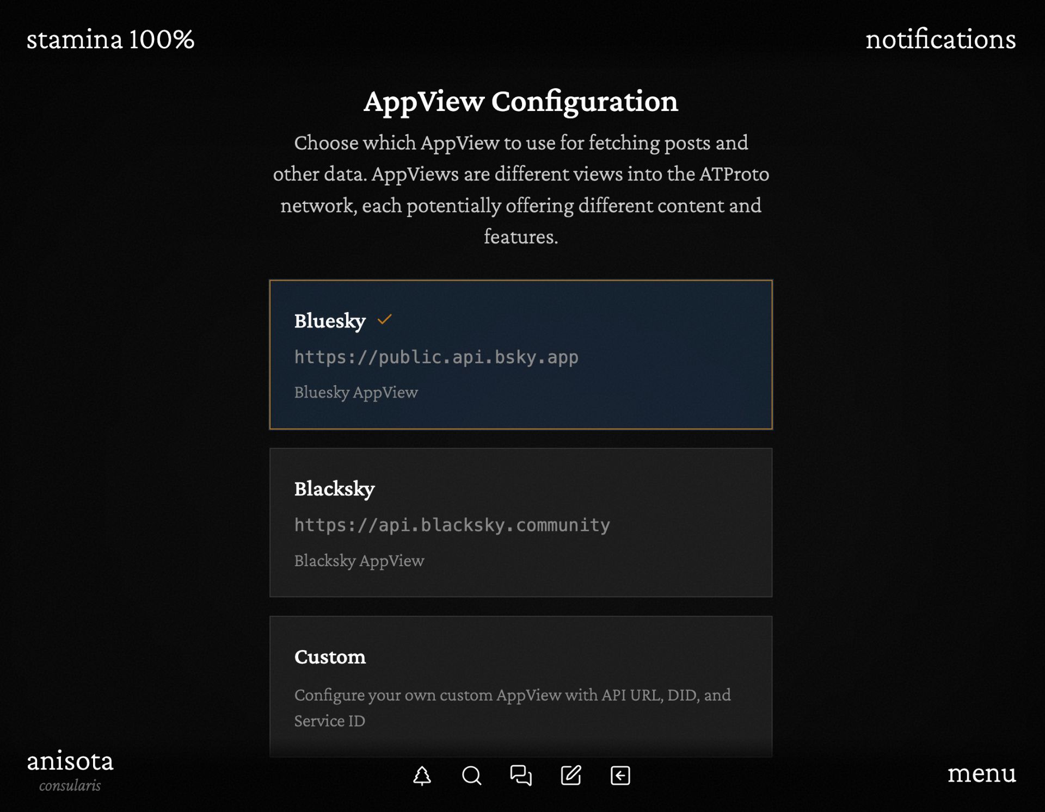The height and width of the screenshot is (812, 1045).
Task: Click the consularis subtitle under anisota
Action: click(70, 785)
